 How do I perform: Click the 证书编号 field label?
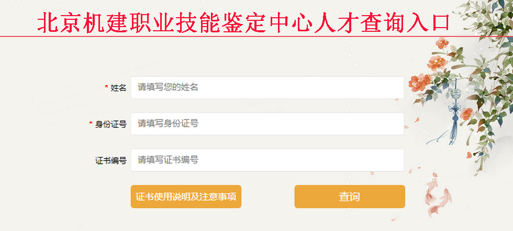110,161
